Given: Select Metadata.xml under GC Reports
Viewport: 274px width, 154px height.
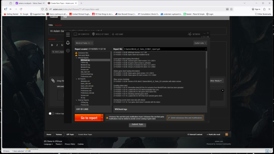Looking at the screenshot, I should (85, 81).
